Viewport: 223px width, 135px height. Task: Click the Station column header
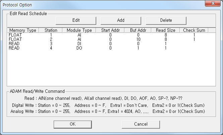coord(51,30)
